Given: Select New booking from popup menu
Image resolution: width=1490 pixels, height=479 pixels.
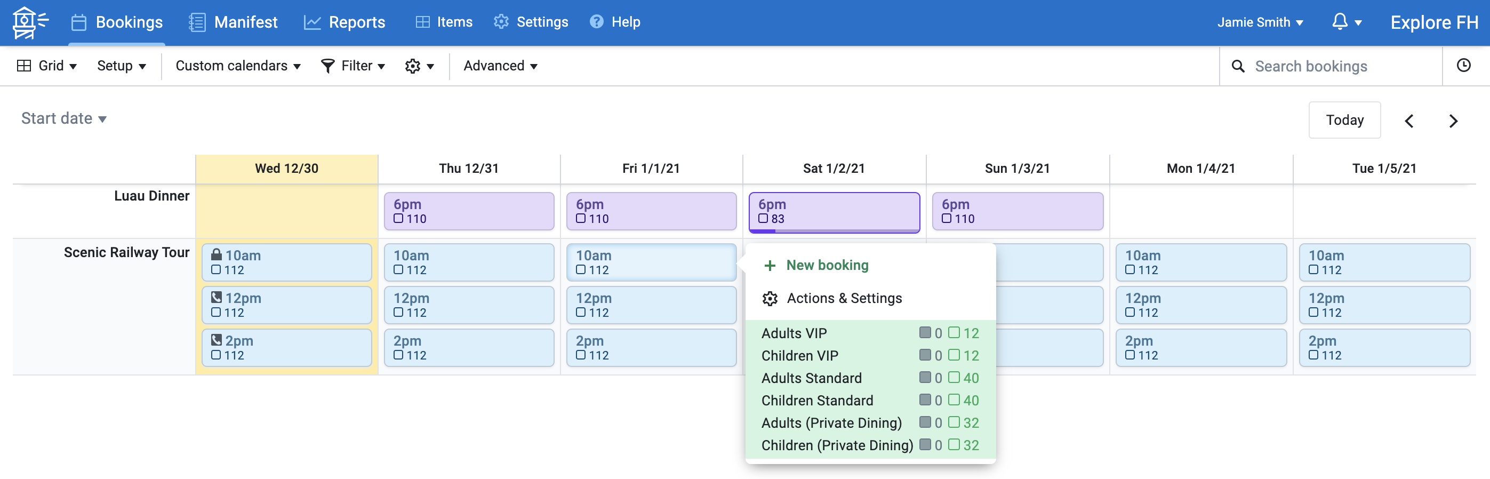Looking at the screenshot, I should [x=815, y=266].
